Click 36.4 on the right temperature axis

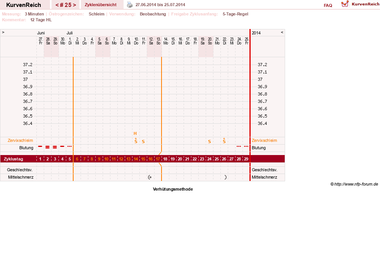point(262,123)
